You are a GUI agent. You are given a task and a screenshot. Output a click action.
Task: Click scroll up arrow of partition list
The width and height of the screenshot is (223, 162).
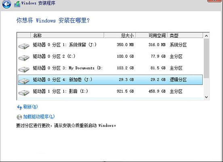click(x=206, y=36)
